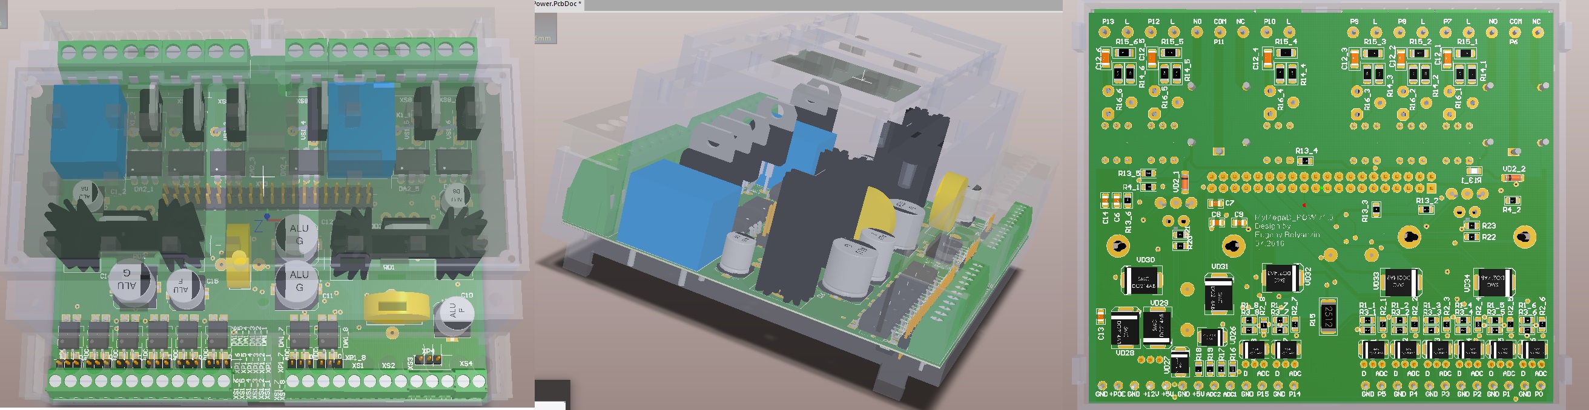Click the C7 capacitor designator

[x=1230, y=203]
